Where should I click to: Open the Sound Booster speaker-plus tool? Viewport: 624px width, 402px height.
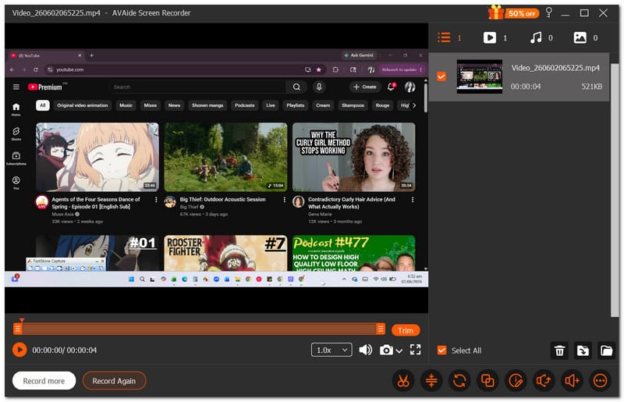tap(572, 380)
